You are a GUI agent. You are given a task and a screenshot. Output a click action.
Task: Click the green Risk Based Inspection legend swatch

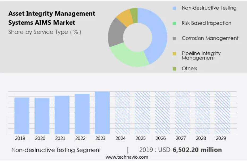(x=174, y=23)
